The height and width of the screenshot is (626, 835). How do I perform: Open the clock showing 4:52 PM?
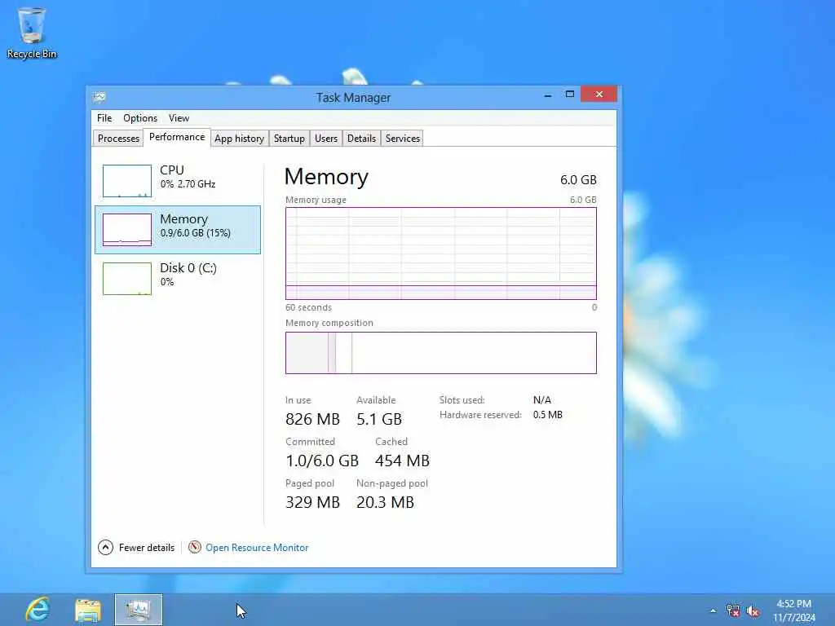794,611
